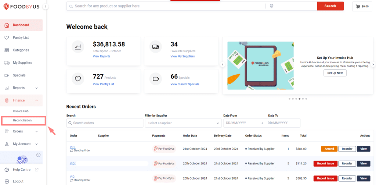Open Categories in the sidebar

coord(21,50)
